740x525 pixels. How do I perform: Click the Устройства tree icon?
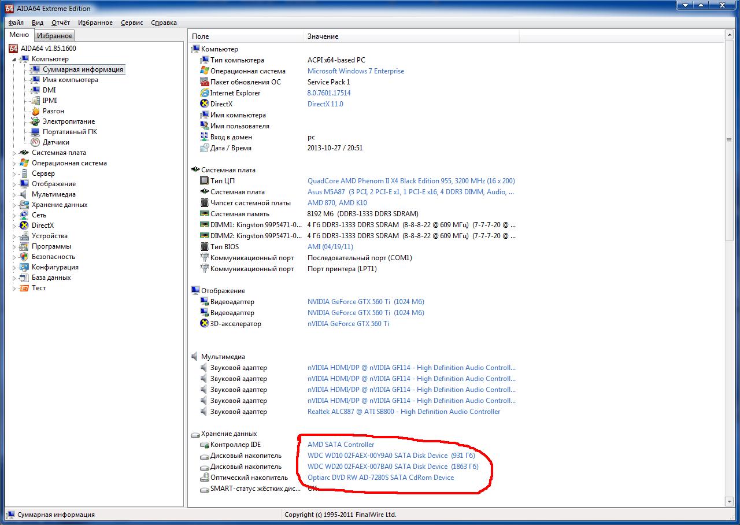(24, 236)
